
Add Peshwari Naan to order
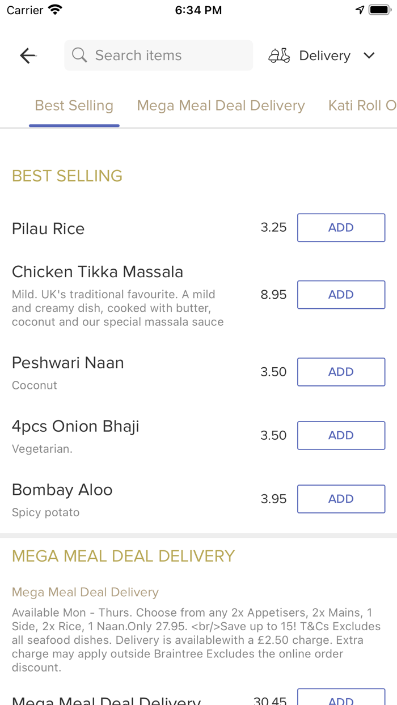pos(341,372)
